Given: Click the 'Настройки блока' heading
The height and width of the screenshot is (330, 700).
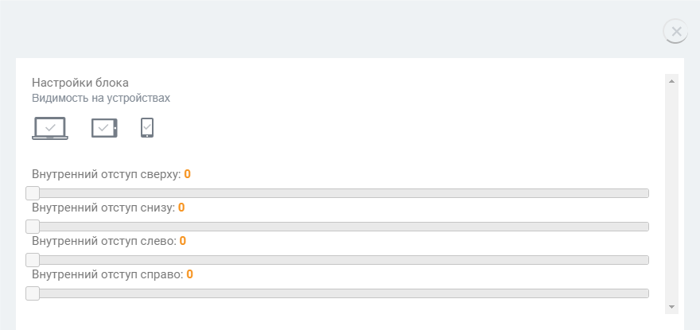Looking at the screenshot, I should 80,83.
